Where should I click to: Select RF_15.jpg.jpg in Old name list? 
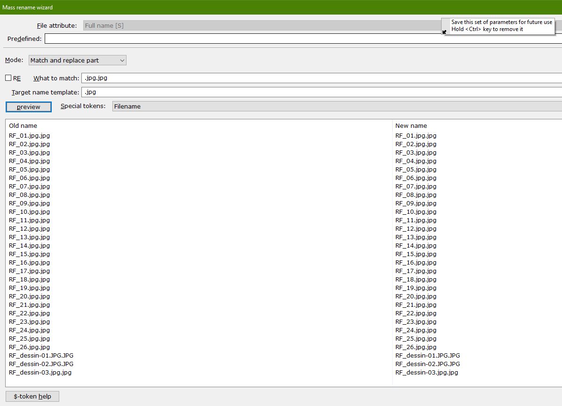click(x=29, y=254)
